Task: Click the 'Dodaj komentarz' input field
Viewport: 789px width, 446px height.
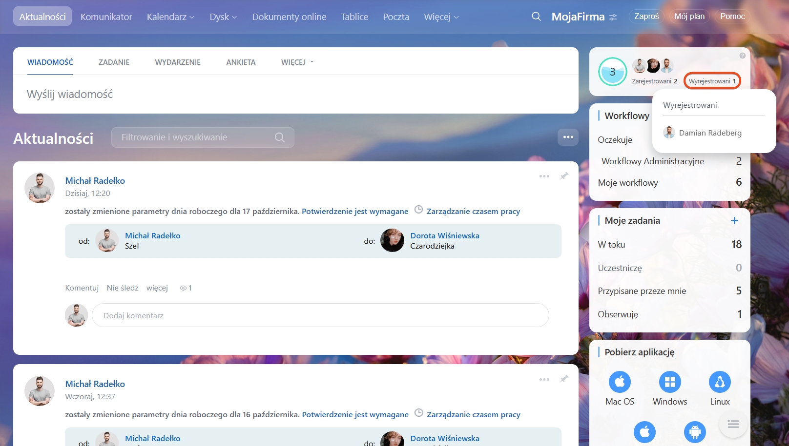Action: click(x=320, y=316)
